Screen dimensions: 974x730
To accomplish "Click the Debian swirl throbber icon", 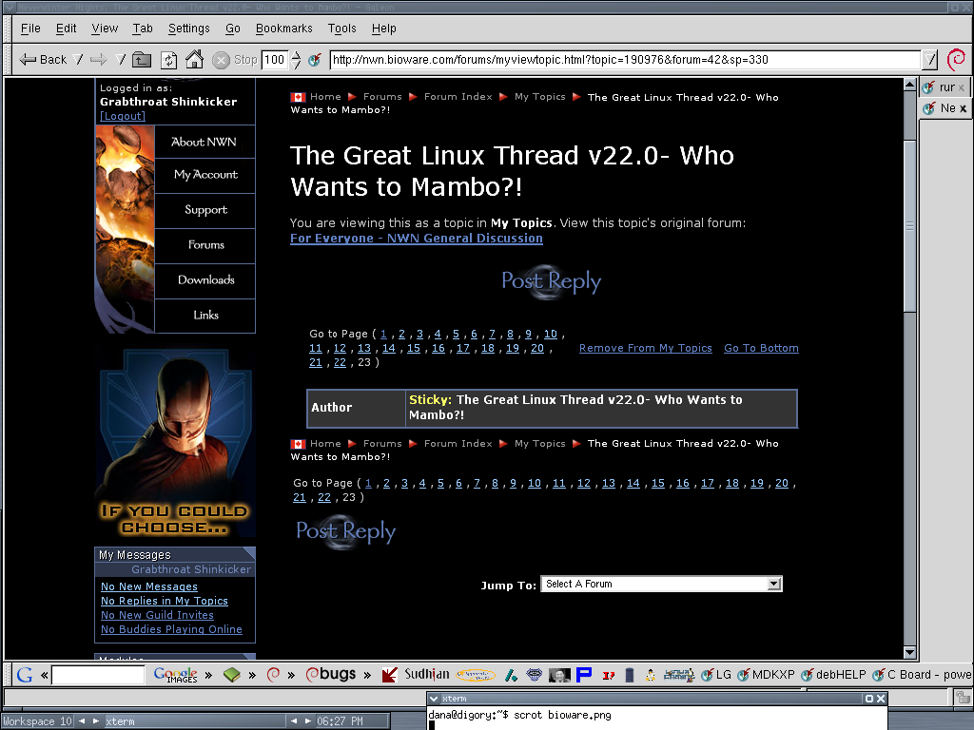I will [x=956, y=60].
